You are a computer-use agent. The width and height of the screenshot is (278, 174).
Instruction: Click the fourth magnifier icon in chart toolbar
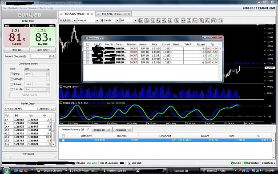tap(170, 20)
